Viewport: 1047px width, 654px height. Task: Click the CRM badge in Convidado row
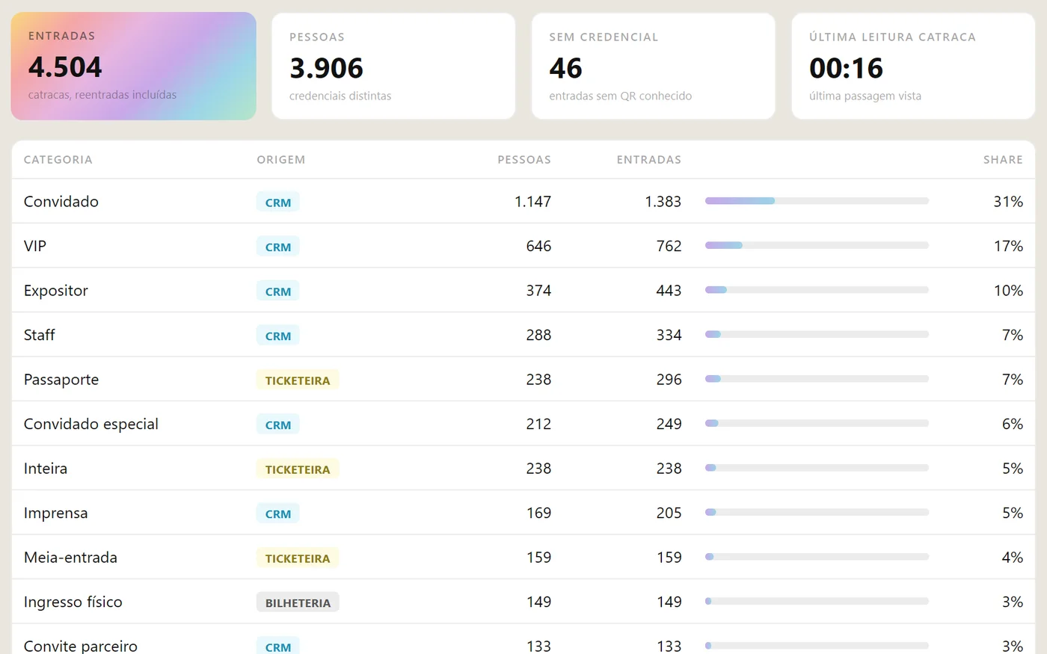pyautogui.click(x=278, y=203)
